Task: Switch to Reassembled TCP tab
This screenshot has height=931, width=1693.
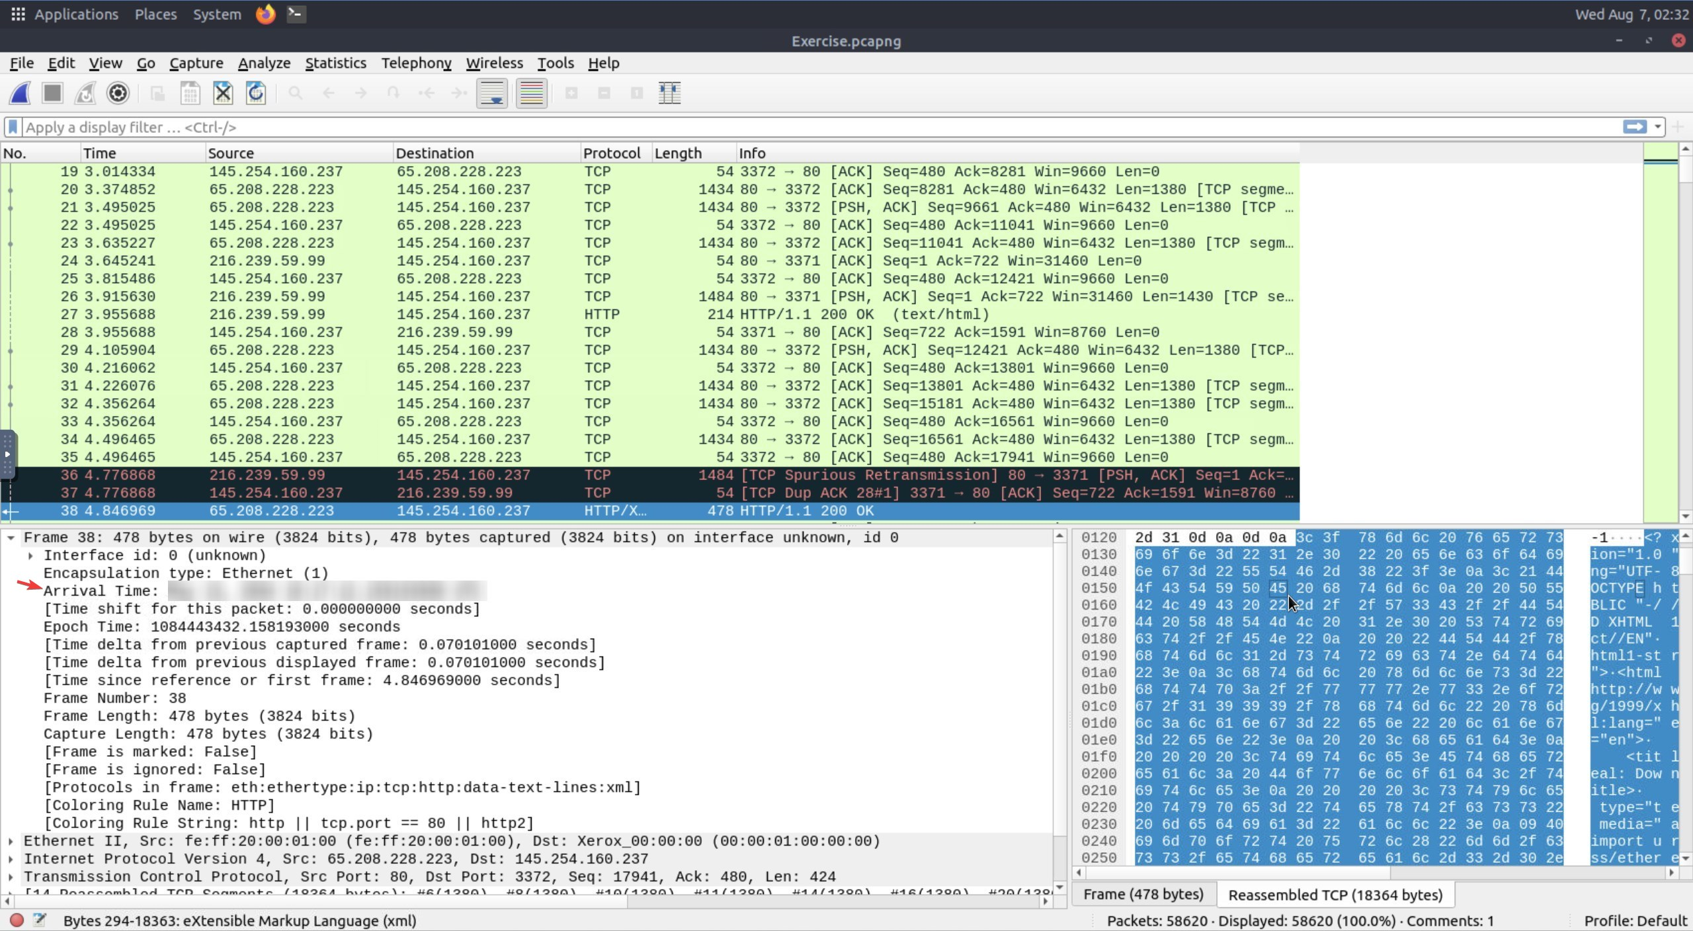Action: pos(1335,895)
